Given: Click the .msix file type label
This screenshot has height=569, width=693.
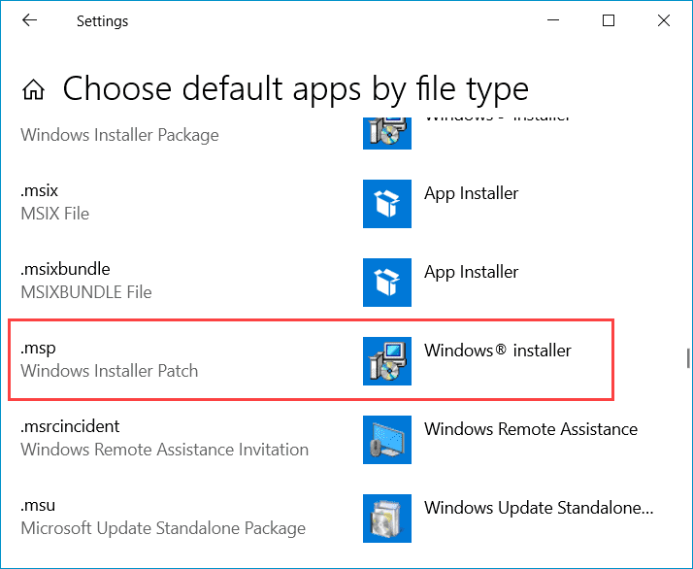Looking at the screenshot, I should [x=40, y=190].
